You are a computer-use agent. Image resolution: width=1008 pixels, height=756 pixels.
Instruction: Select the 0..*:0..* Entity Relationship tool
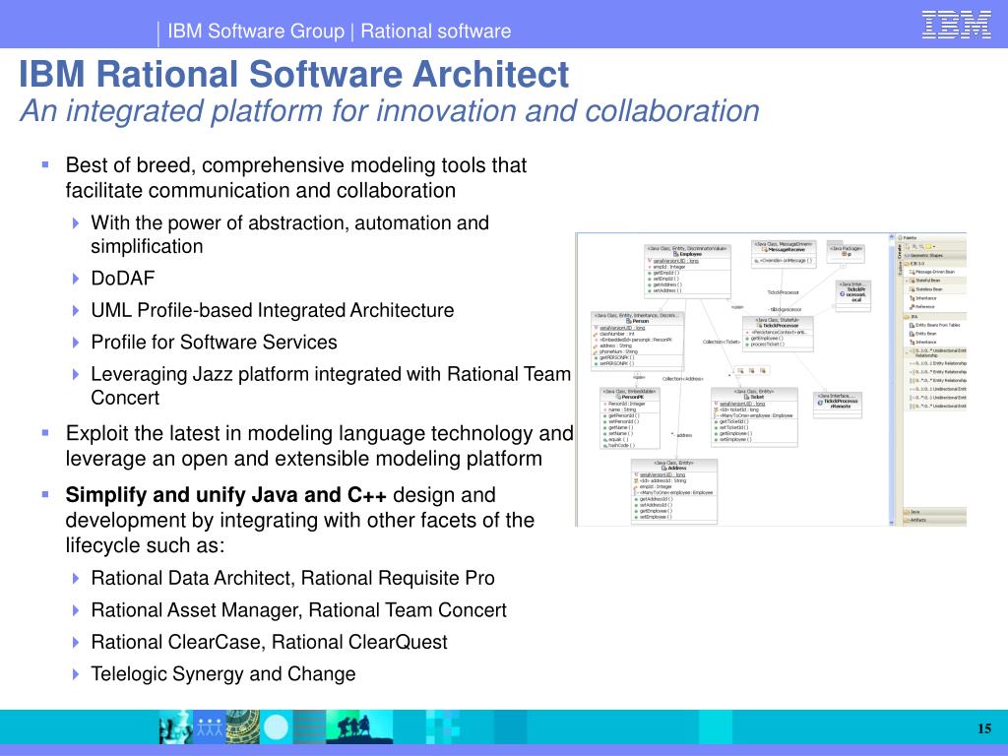(938, 381)
